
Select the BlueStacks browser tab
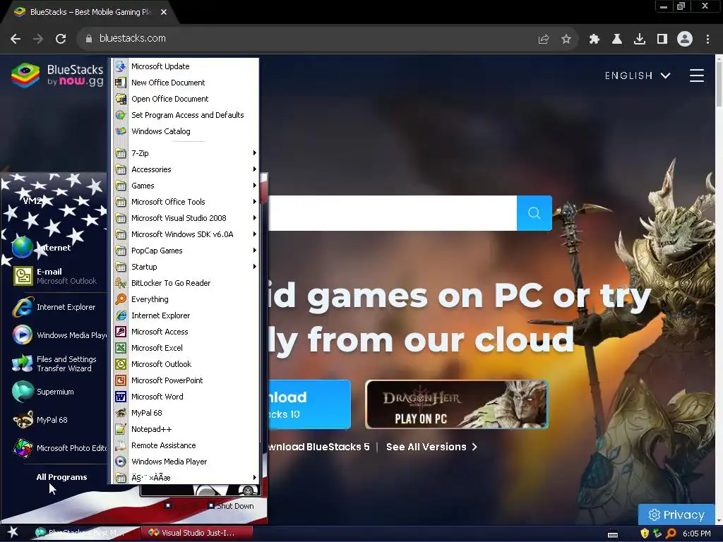[x=90, y=12]
